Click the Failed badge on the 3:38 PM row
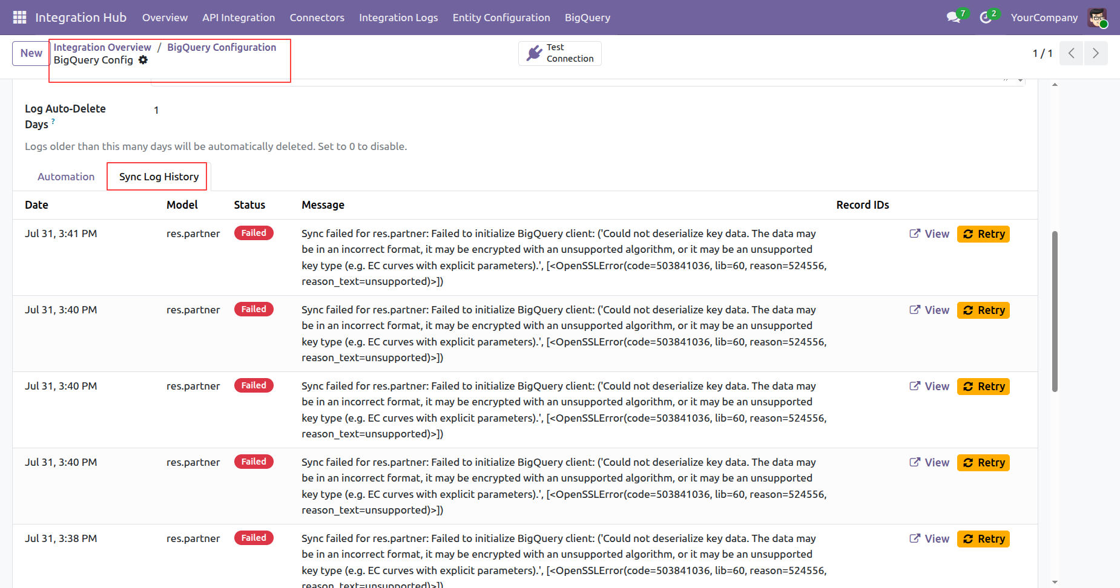1120x588 pixels. (x=254, y=538)
